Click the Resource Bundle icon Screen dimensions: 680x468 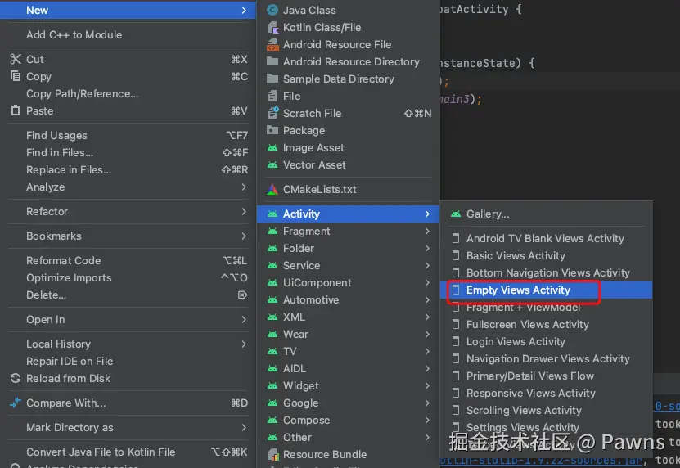tap(272, 455)
